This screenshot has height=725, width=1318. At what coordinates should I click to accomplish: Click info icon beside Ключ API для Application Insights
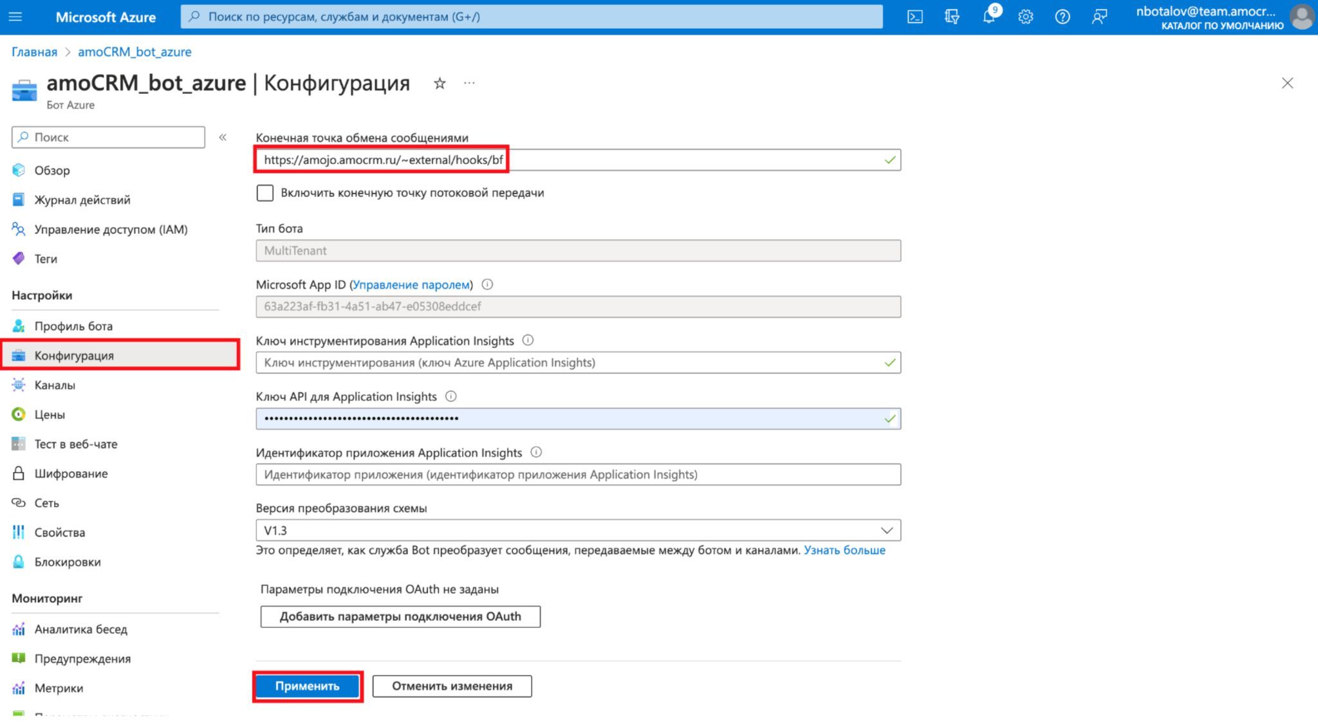click(x=450, y=396)
